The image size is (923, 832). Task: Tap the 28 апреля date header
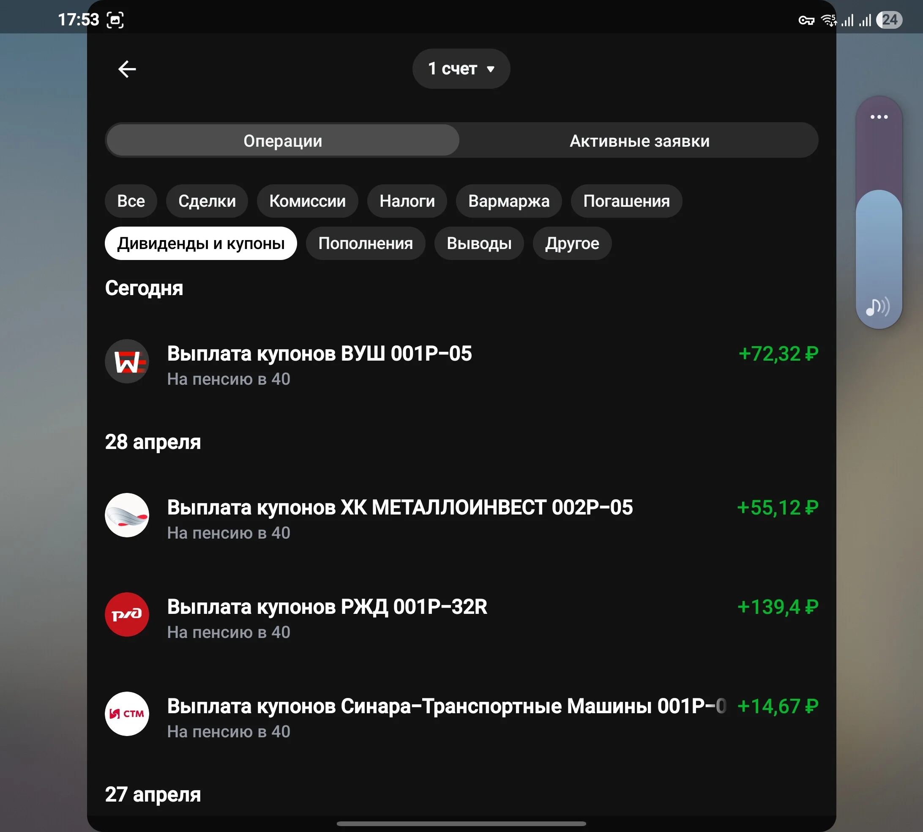tap(153, 442)
